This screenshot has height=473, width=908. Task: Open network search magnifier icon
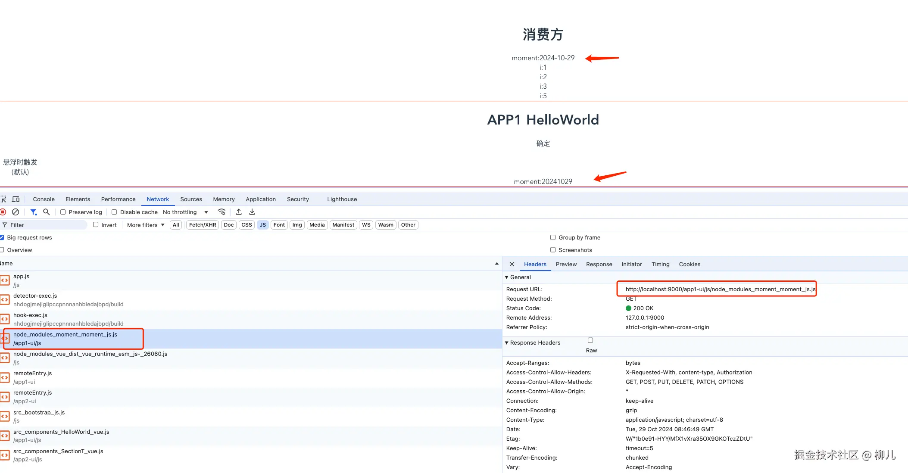click(x=47, y=212)
